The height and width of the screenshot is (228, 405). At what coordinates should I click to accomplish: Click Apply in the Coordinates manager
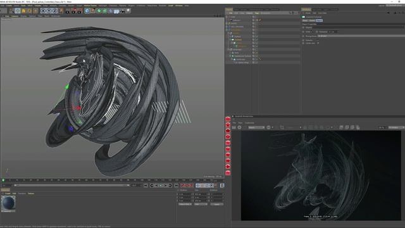[x=216, y=204]
